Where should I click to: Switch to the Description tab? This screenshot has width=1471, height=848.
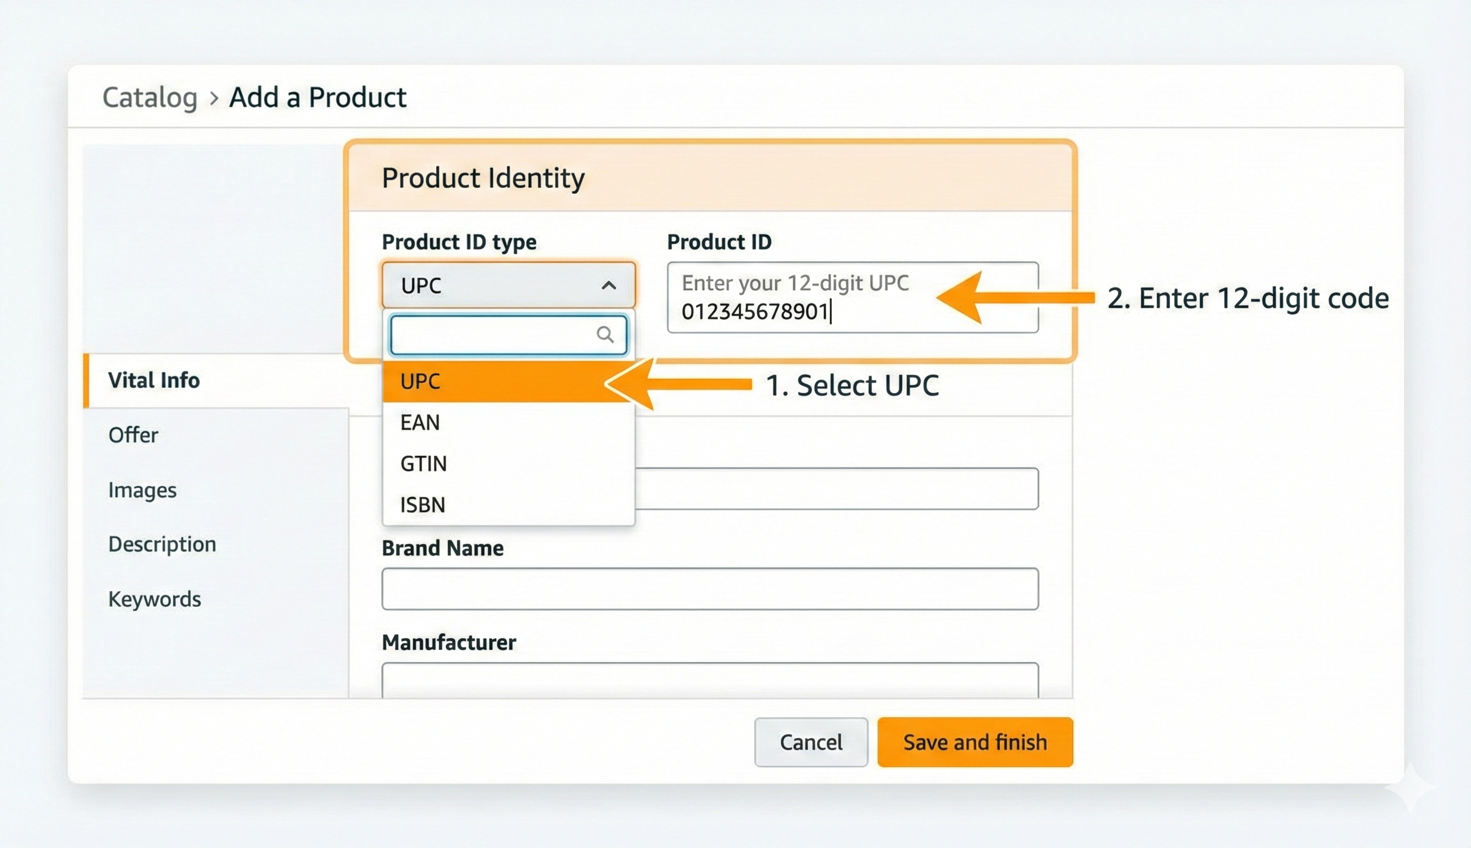pos(161,544)
